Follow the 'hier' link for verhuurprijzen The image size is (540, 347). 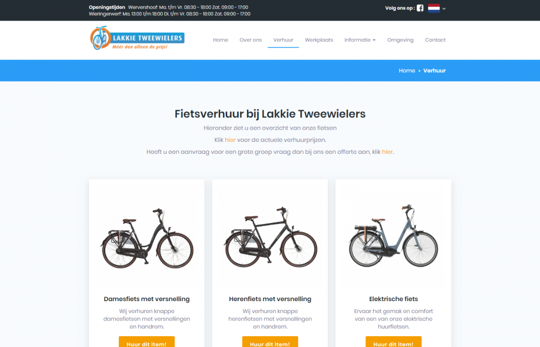(230, 140)
